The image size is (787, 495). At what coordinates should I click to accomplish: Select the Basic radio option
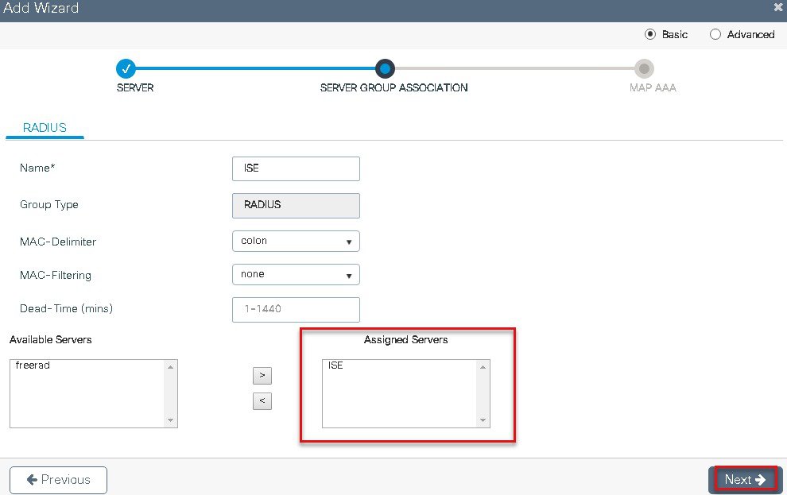tap(650, 34)
